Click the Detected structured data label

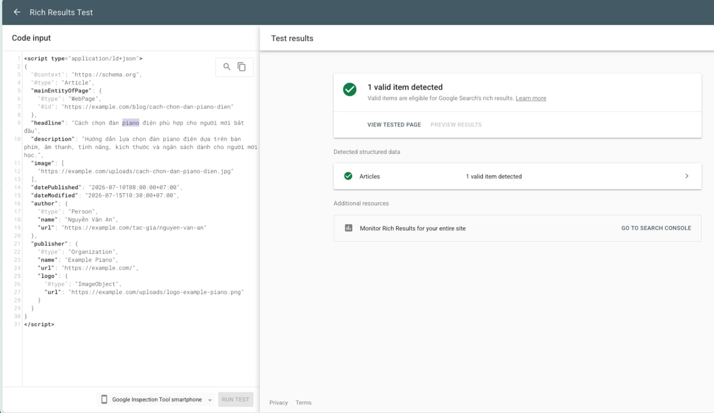tap(367, 152)
